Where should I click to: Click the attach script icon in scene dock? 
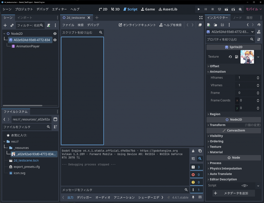point(48,26)
